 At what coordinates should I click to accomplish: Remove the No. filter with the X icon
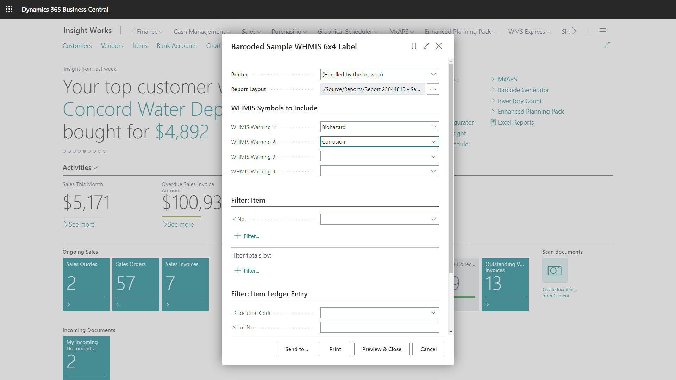tap(234, 219)
